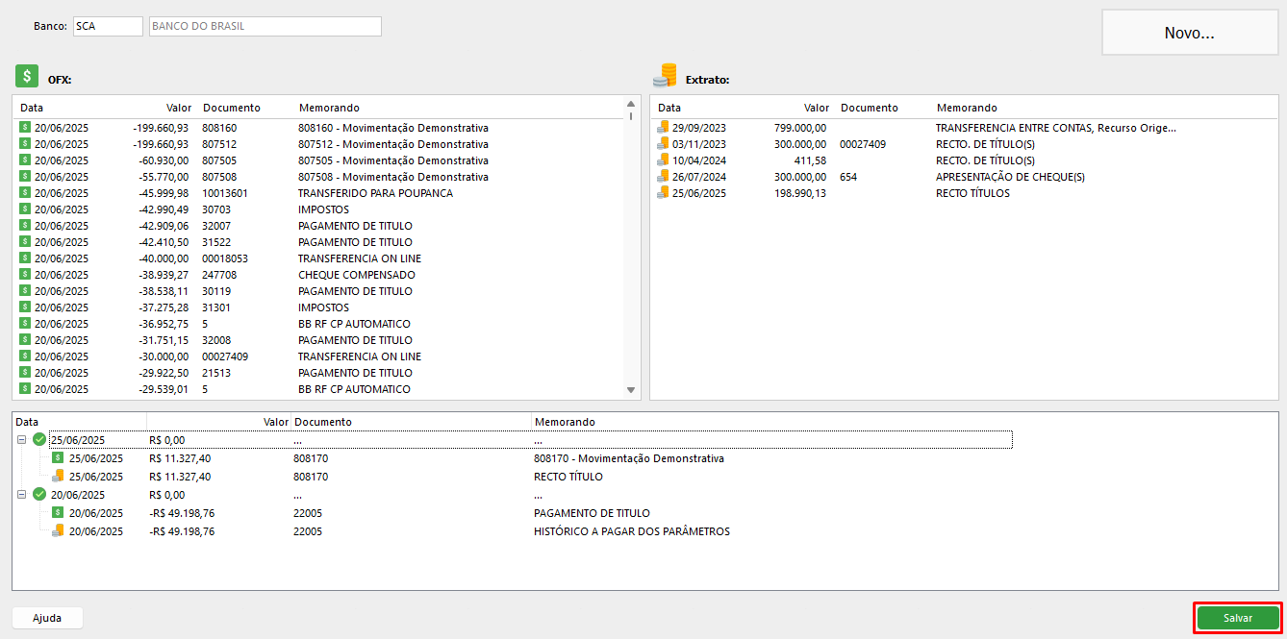
Task: Click the coins Extrato header icon
Action: coord(665,77)
